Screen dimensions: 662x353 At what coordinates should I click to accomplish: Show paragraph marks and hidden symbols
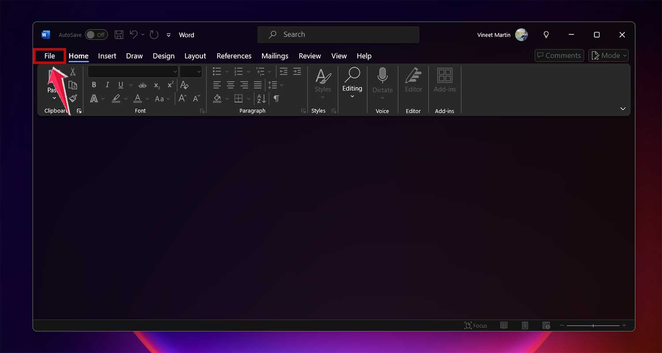pos(276,98)
